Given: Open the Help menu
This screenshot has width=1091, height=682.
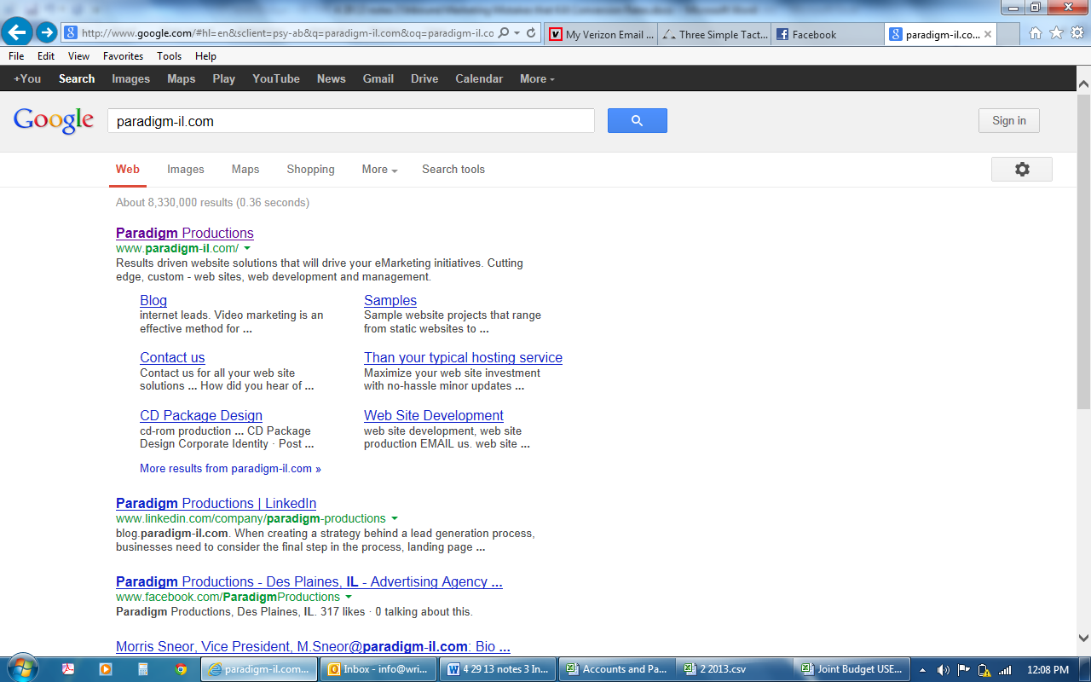Looking at the screenshot, I should (x=205, y=56).
